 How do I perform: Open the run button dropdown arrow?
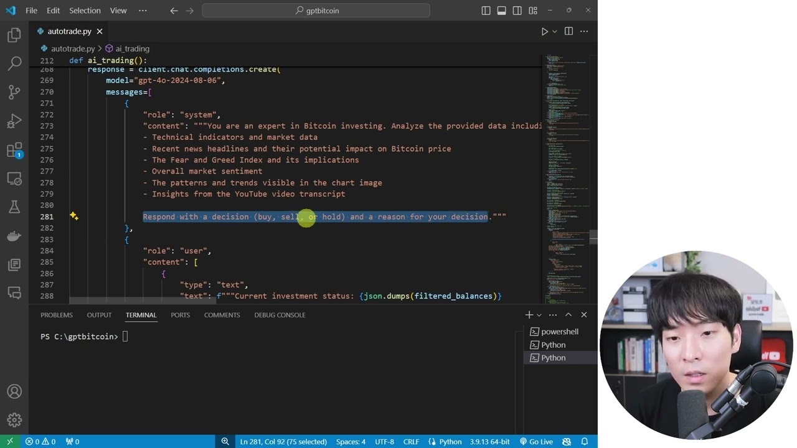coord(554,31)
